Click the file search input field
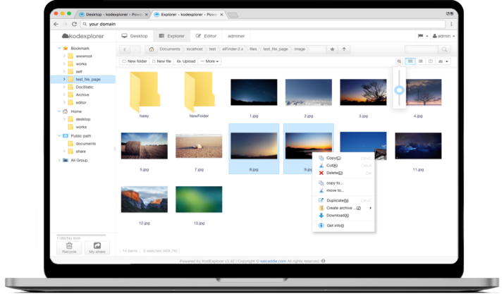This screenshot has height=294, width=504. (x=422, y=49)
